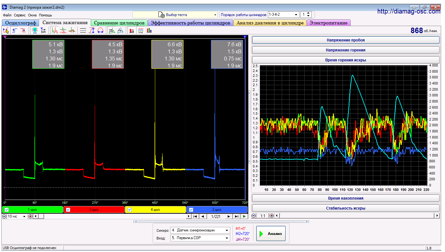445x252 pixels.
Task: Click Время горения искры button
Action: 346,60
